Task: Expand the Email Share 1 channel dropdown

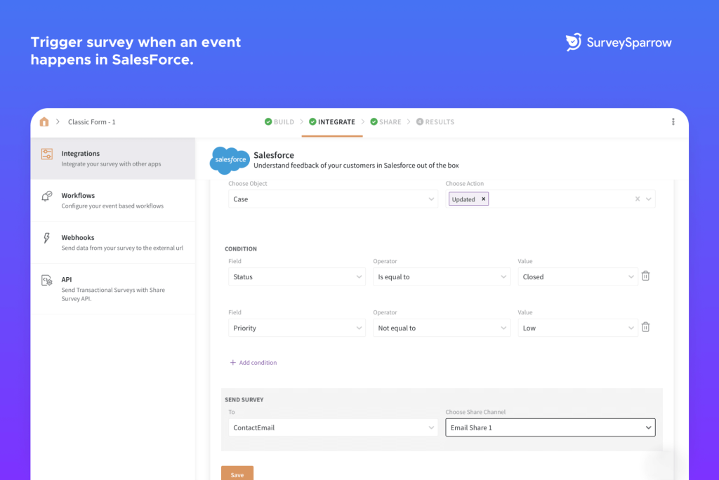Action: pos(550,427)
